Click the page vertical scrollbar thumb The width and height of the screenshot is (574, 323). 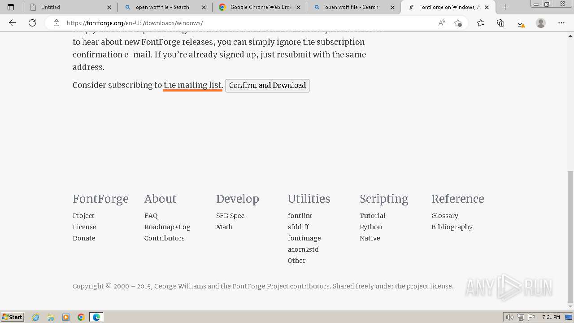[x=570, y=237]
